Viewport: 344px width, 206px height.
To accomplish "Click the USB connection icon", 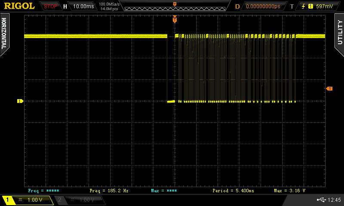I will (321, 200).
